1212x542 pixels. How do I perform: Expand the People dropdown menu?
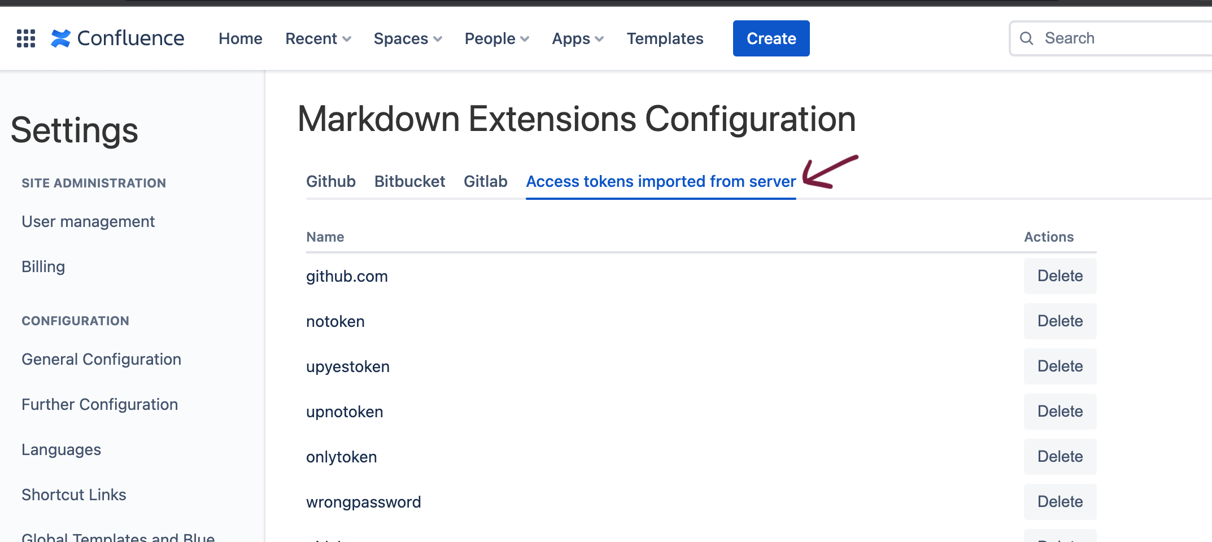(x=497, y=38)
